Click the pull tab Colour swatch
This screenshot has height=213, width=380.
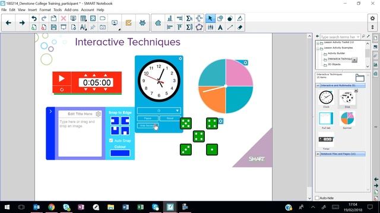click(120, 153)
